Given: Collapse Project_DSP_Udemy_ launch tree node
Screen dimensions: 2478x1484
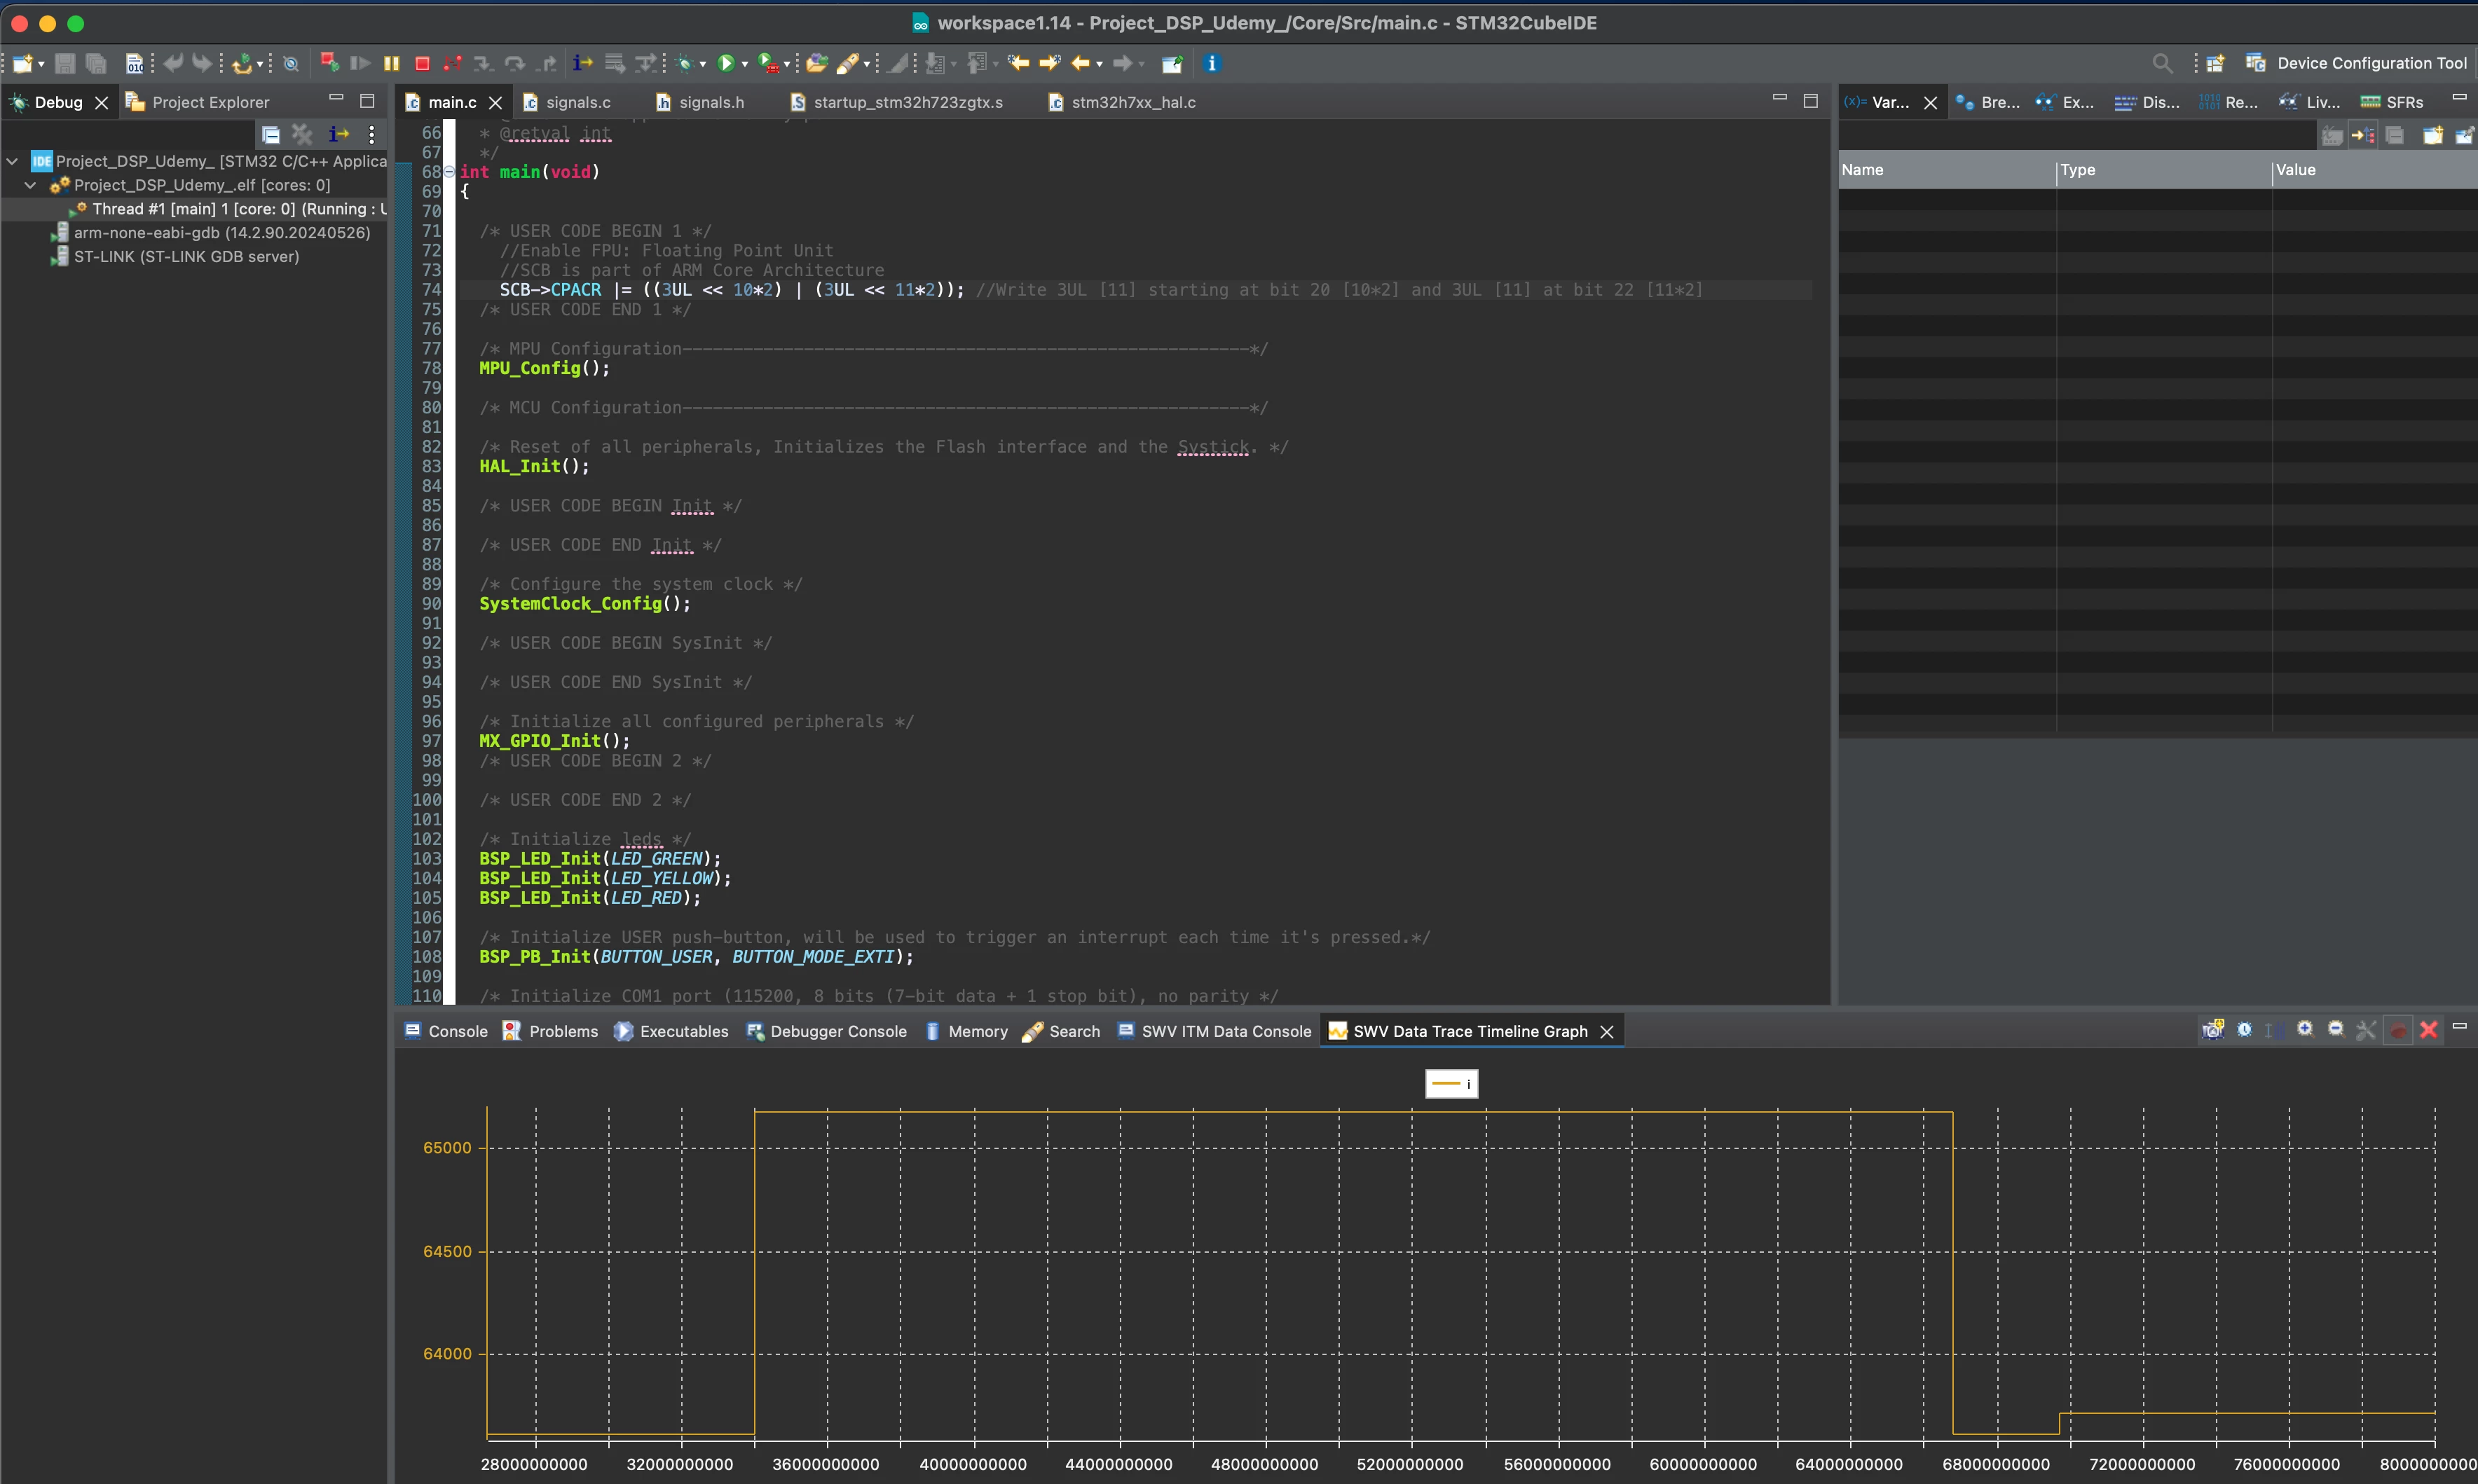Looking at the screenshot, I should click(12, 161).
